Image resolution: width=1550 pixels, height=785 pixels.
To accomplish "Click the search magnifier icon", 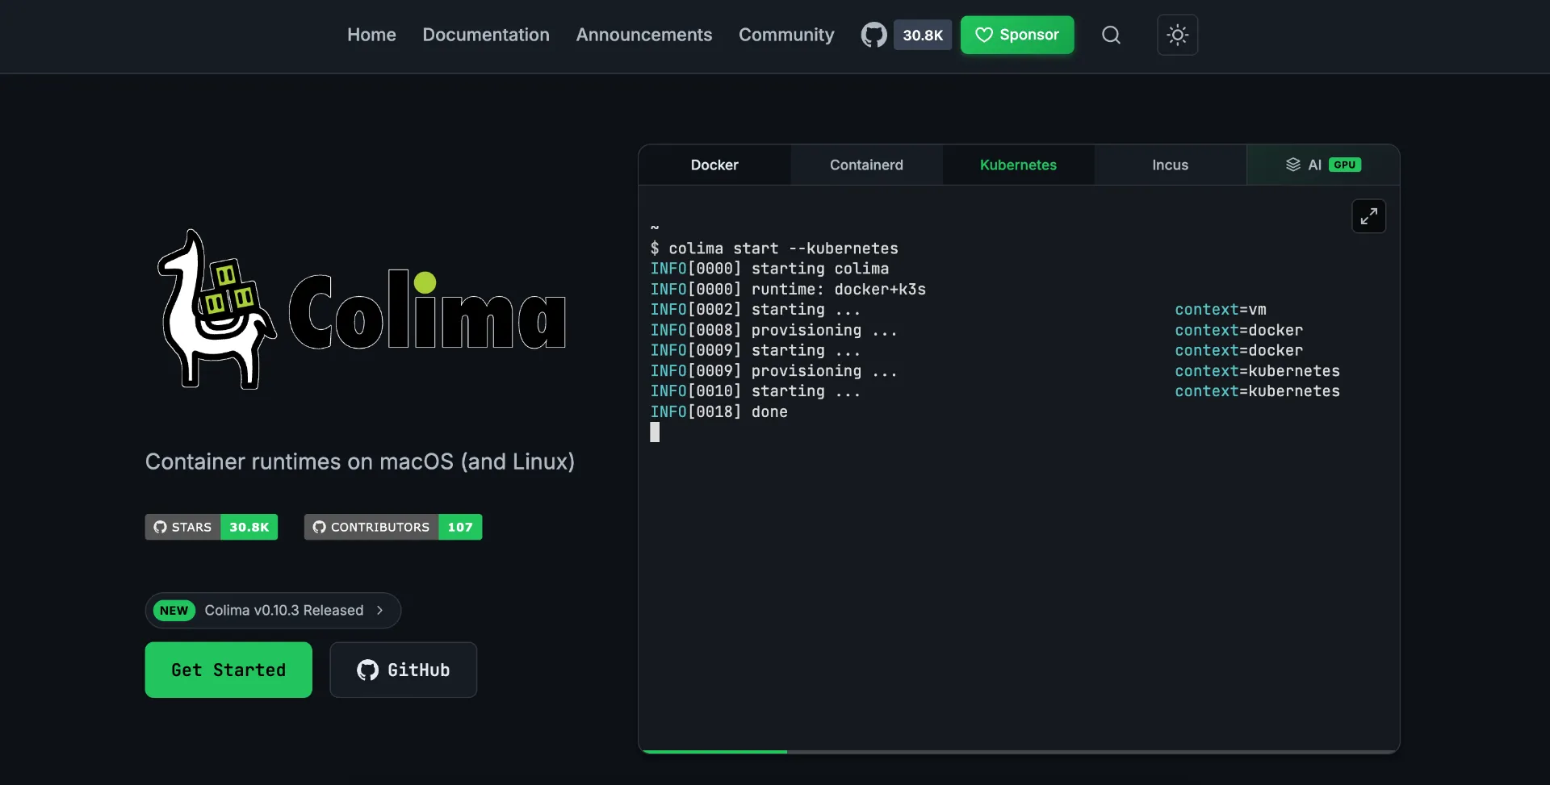I will [x=1111, y=35].
